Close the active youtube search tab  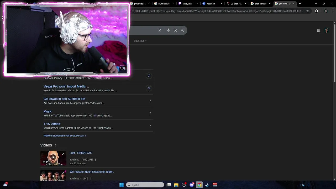click(294, 4)
